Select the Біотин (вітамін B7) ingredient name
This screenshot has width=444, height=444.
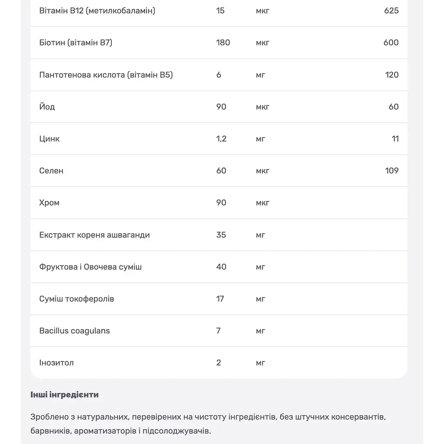tap(75, 43)
